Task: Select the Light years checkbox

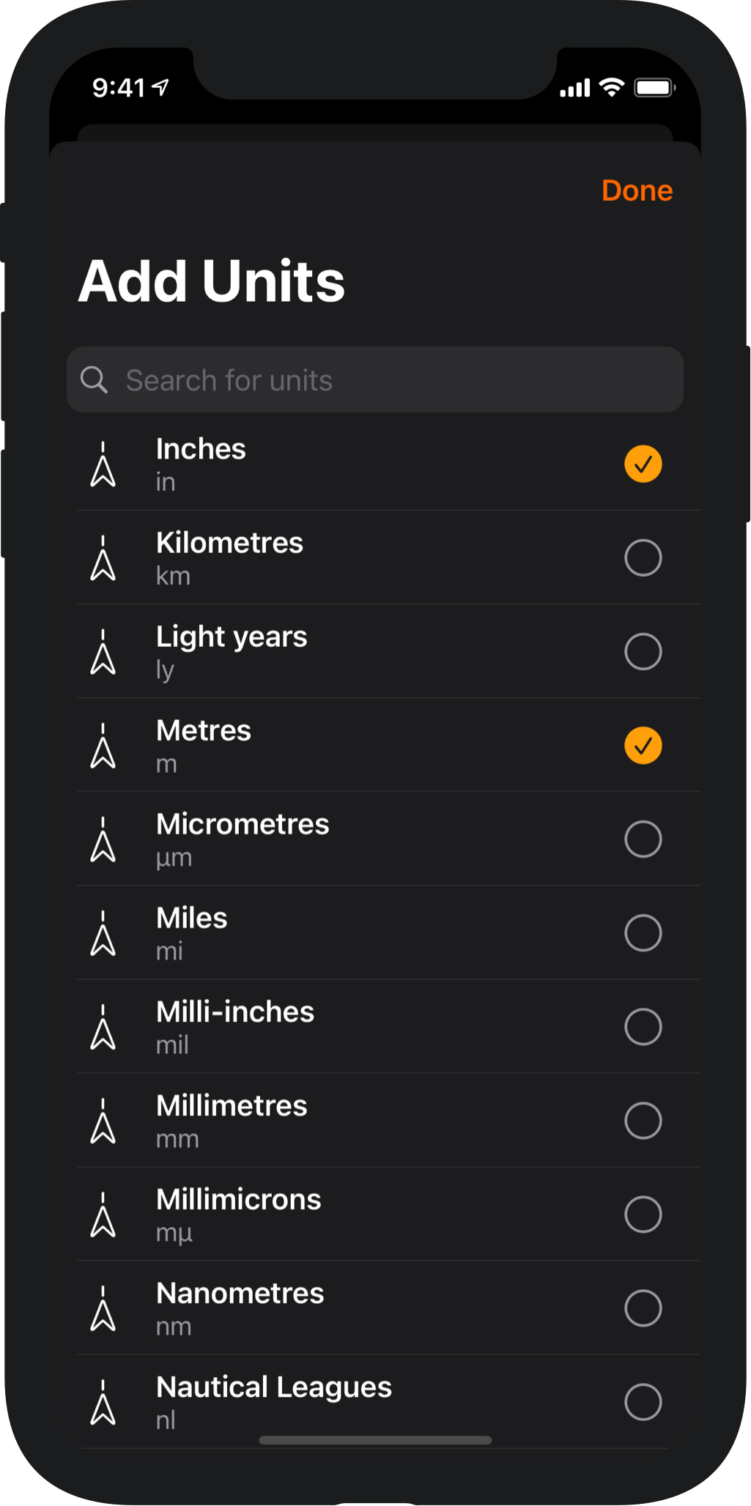Action: point(643,652)
